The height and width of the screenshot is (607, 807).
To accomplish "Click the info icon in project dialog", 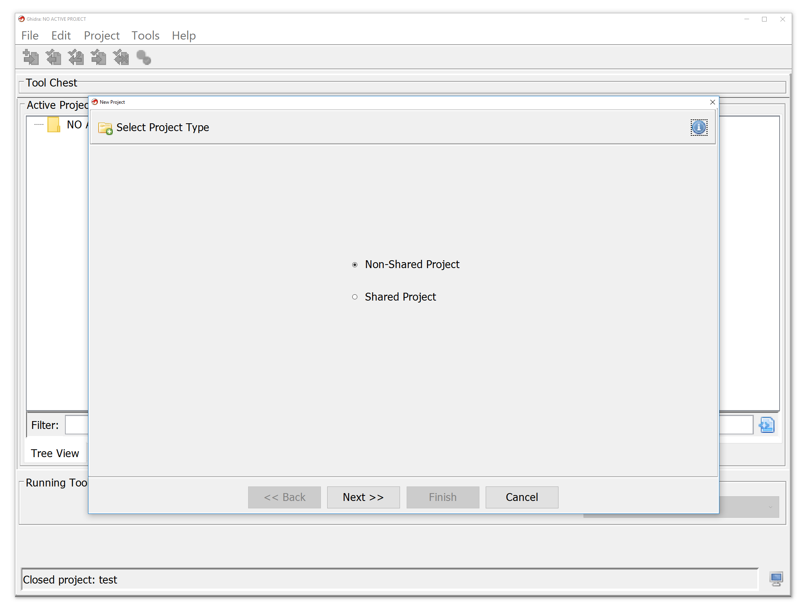I will (699, 127).
